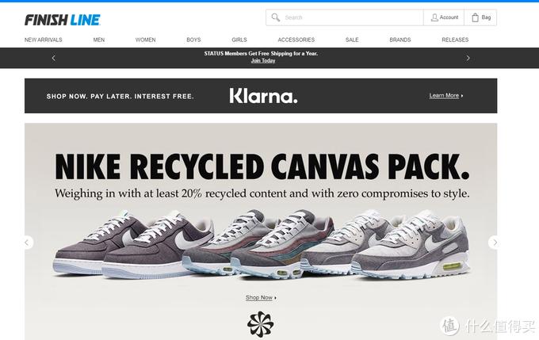Click Shop Now under the sneakers

pyautogui.click(x=261, y=297)
